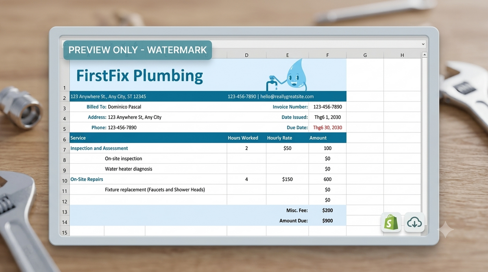Click the FirstFix Plumbing title
488x272 pixels.
(x=139, y=76)
